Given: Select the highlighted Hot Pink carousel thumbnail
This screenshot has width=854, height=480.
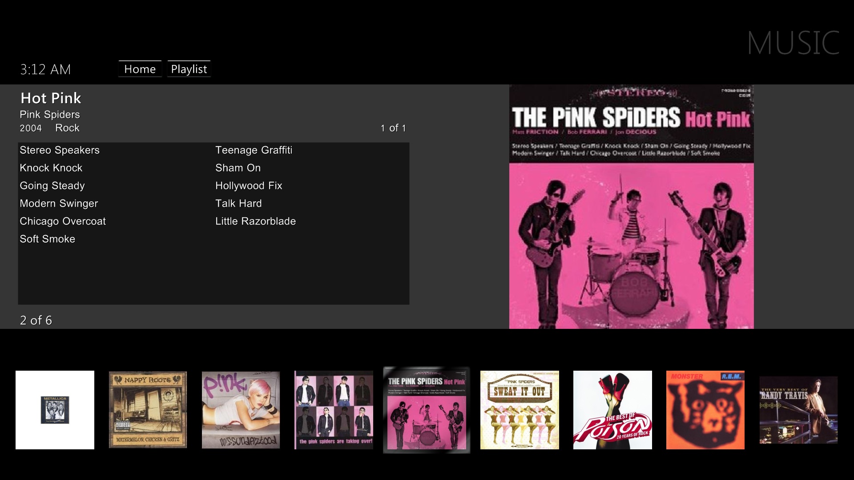Looking at the screenshot, I should tap(427, 410).
